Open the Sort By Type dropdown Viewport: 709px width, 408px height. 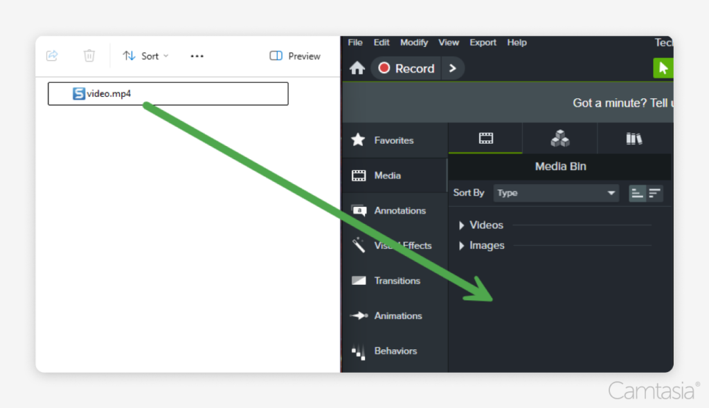pos(555,193)
